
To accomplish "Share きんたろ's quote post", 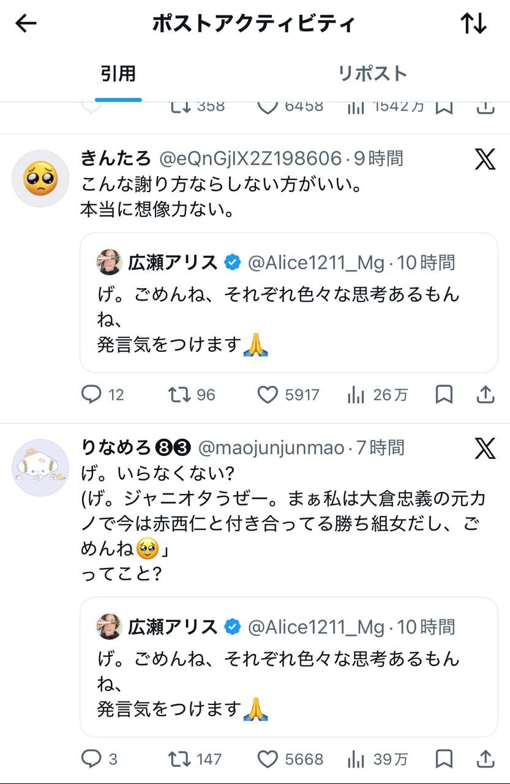I will [x=486, y=395].
